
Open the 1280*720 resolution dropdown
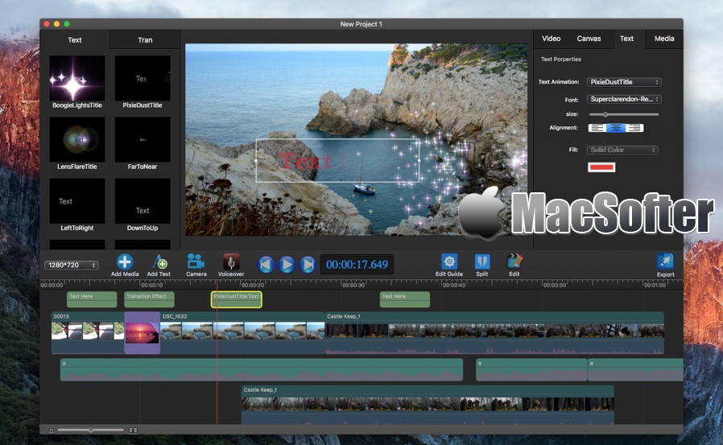[71, 266]
